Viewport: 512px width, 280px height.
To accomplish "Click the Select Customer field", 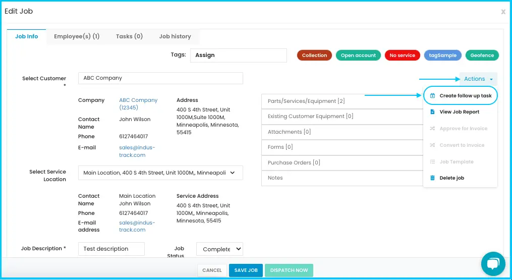I will click(160, 78).
